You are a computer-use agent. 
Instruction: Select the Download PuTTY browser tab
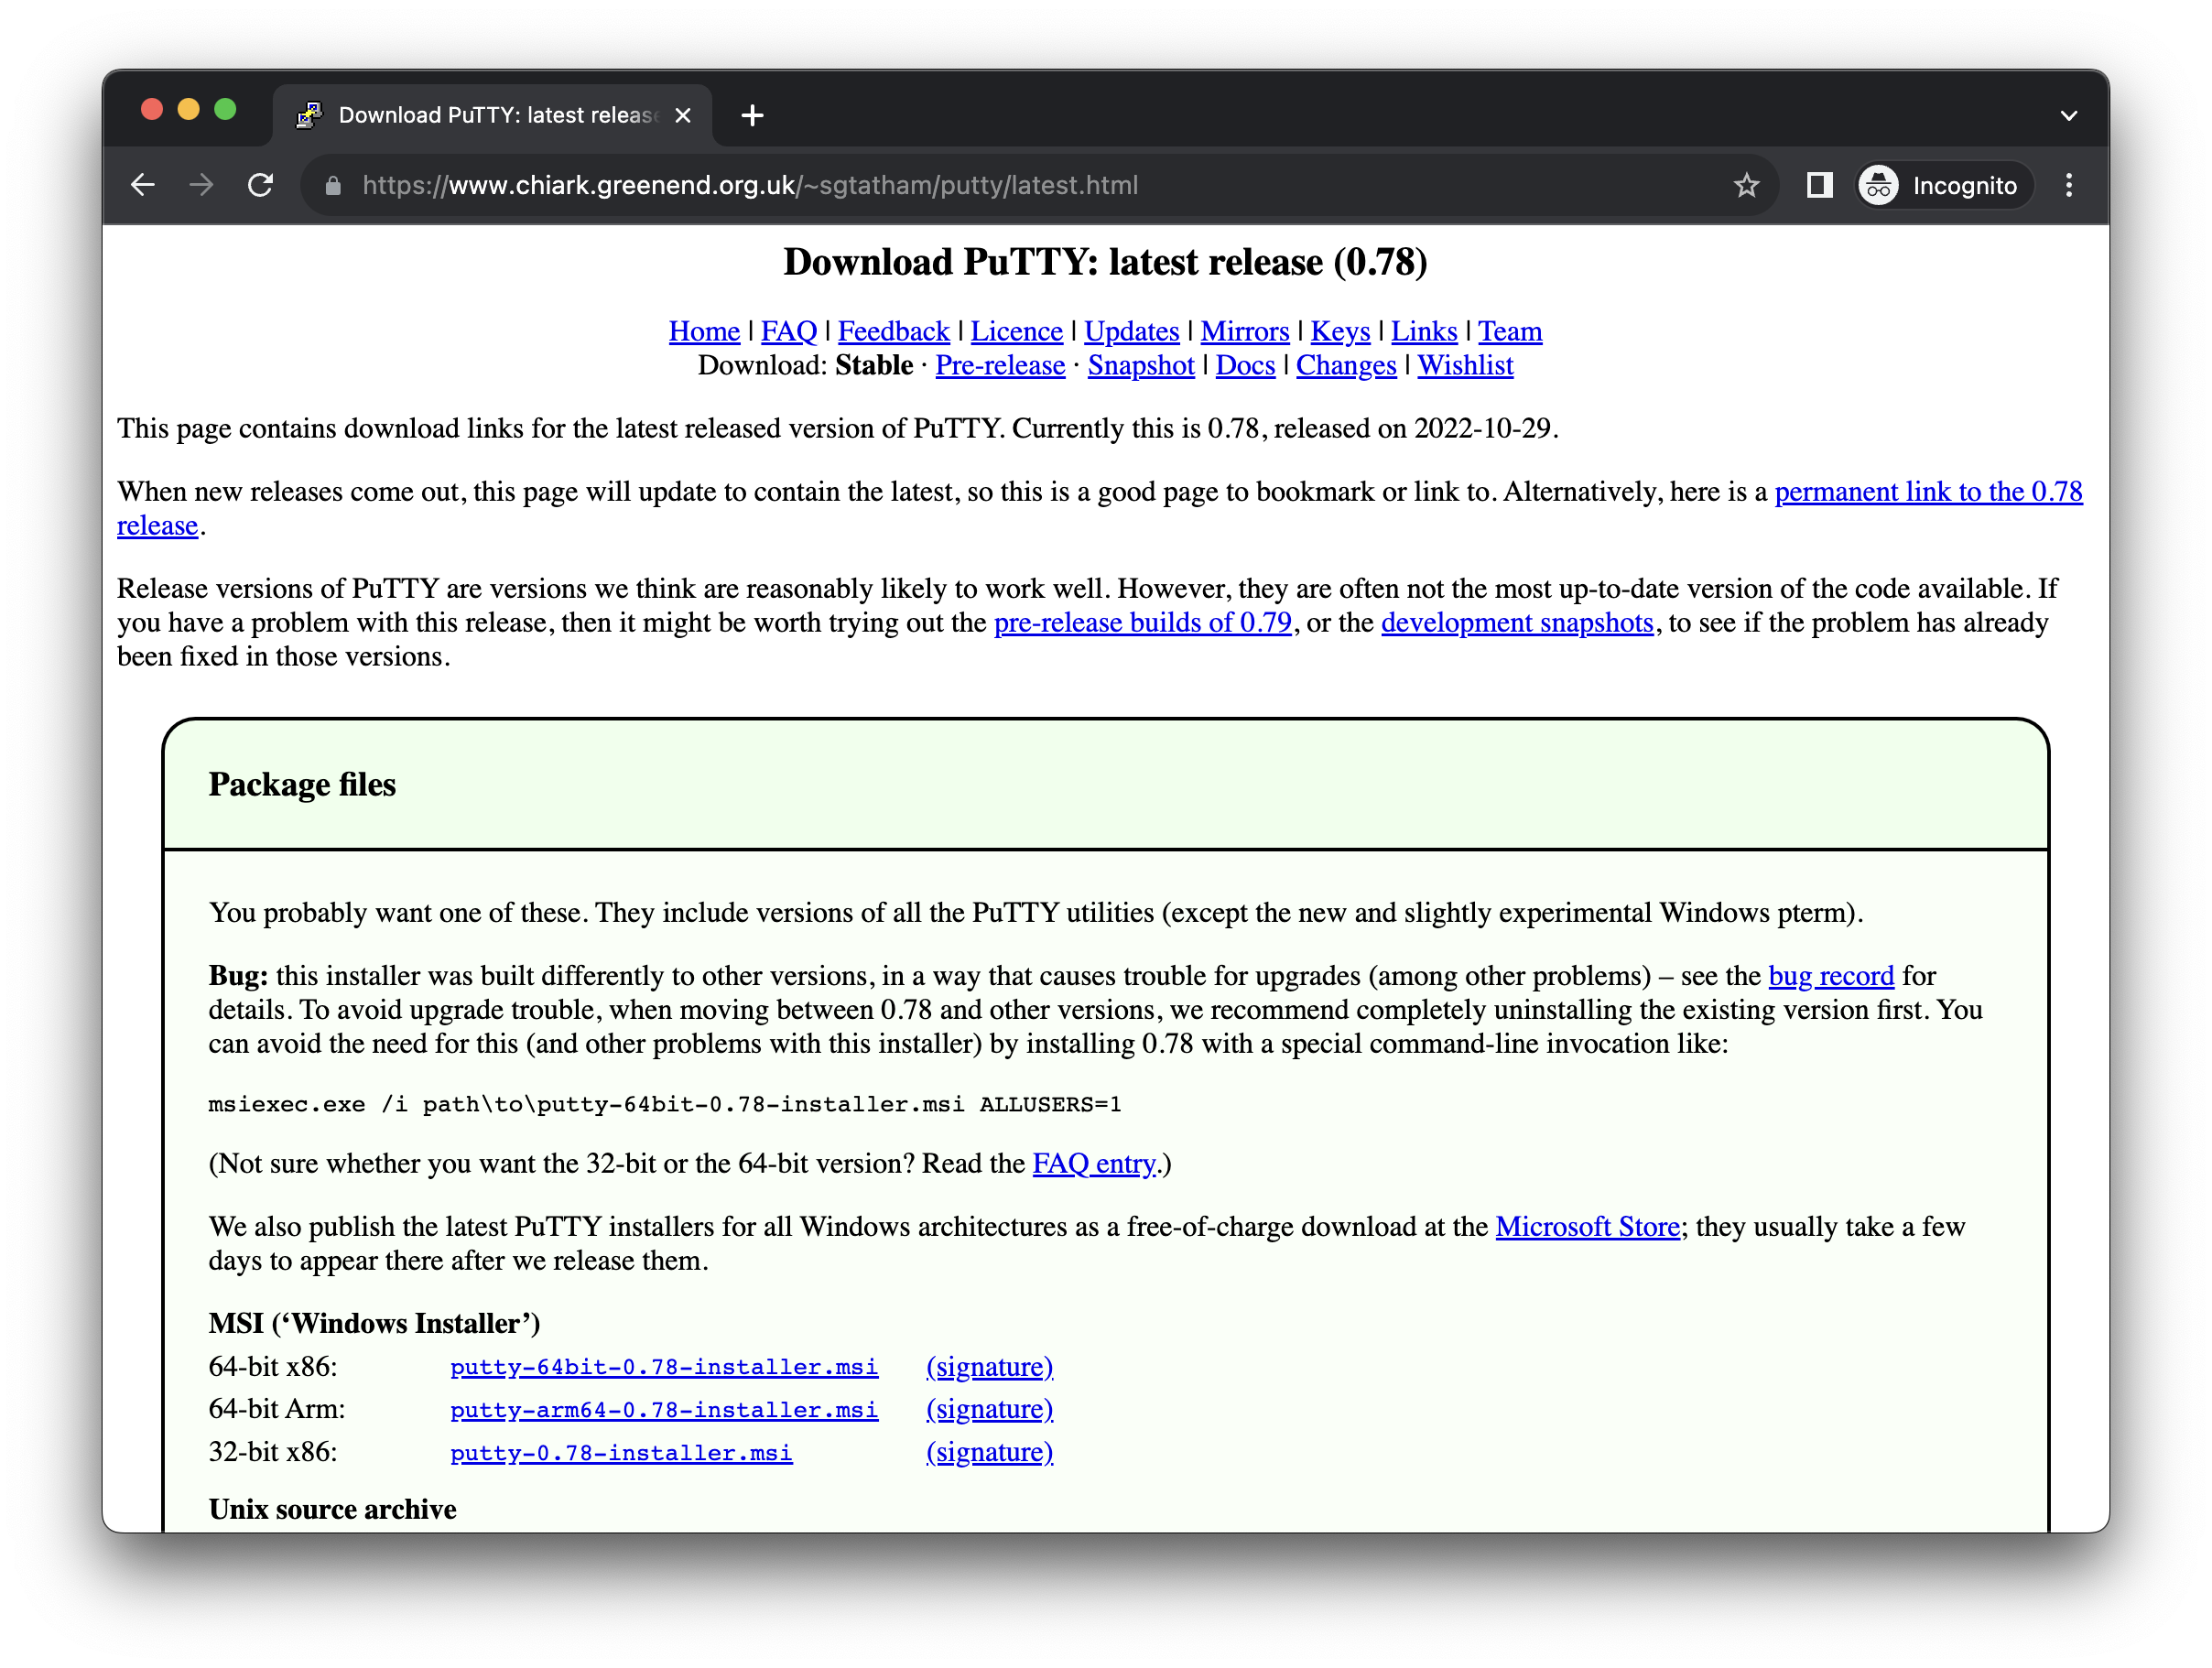pos(493,116)
